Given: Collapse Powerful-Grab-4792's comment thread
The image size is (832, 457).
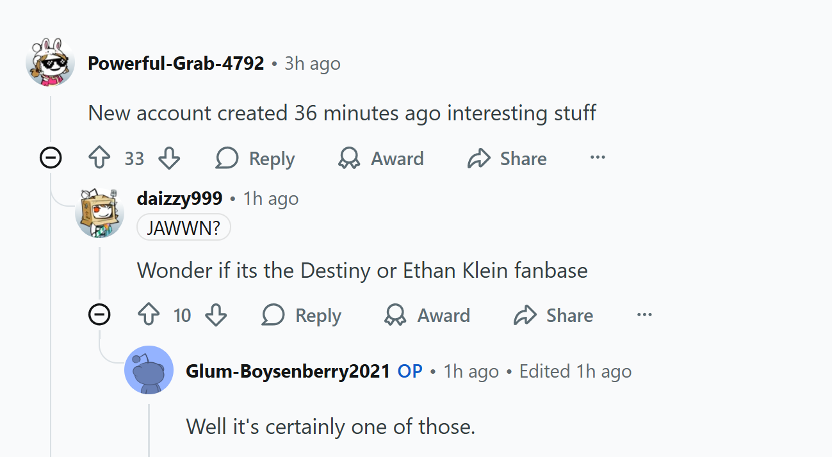Looking at the screenshot, I should click(51, 158).
